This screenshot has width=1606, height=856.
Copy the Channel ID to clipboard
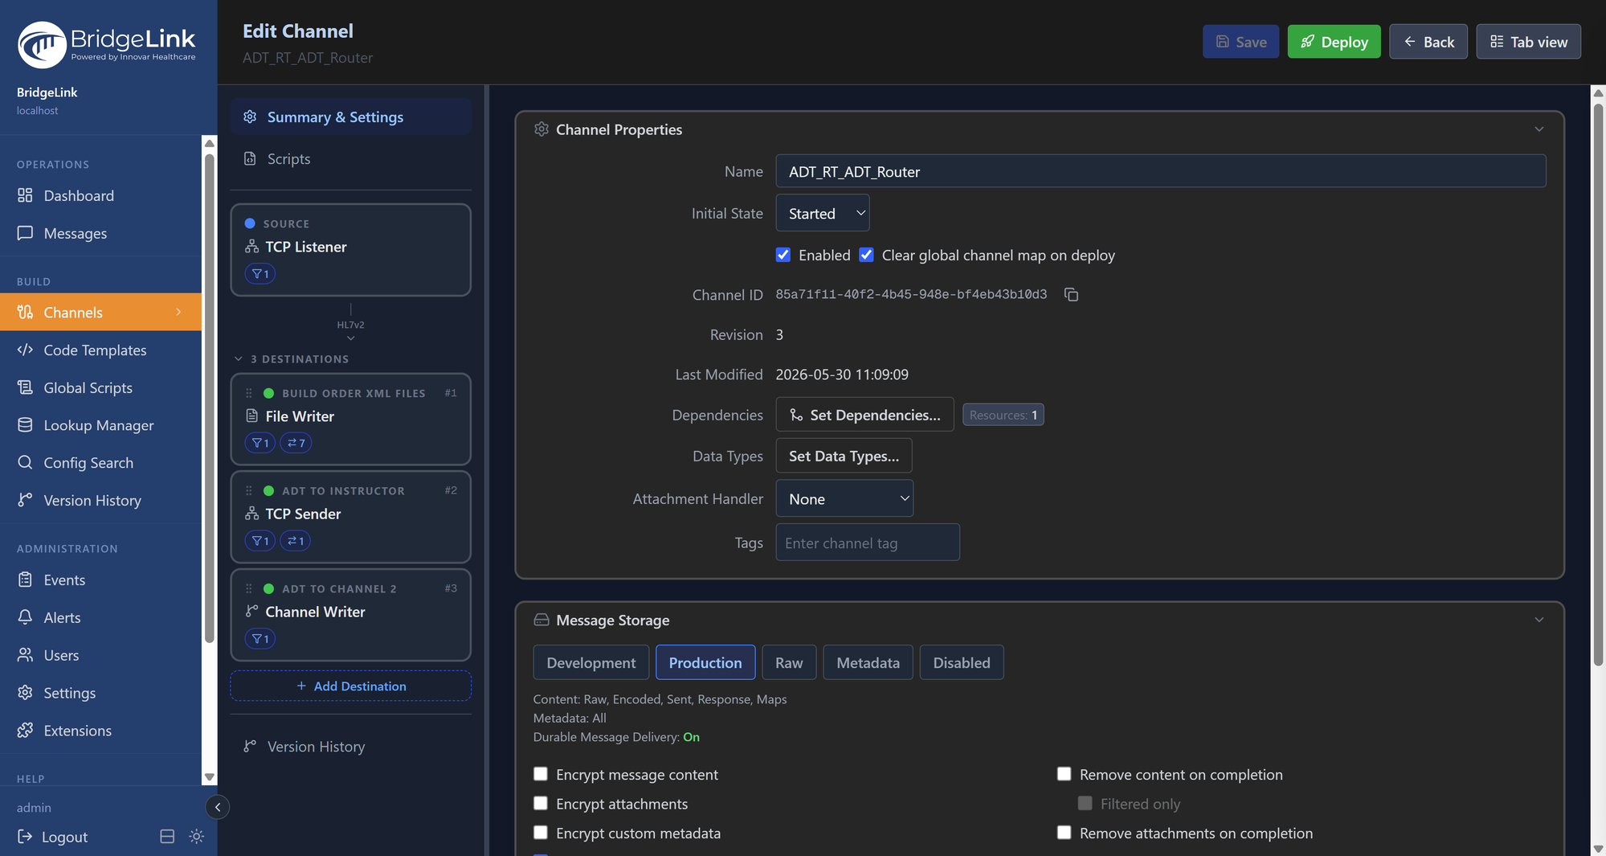(x=1071, y=294)
